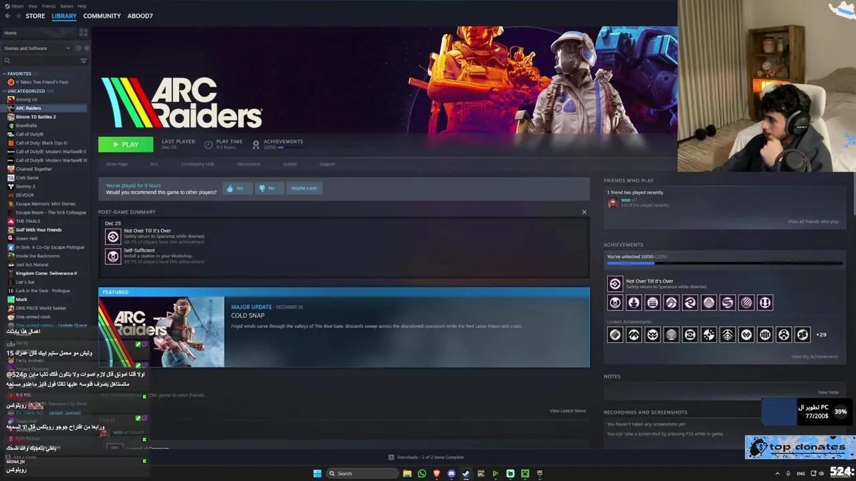Open the Store Page link
Viewport: 856px width, 481px height.
coord(116,164)
